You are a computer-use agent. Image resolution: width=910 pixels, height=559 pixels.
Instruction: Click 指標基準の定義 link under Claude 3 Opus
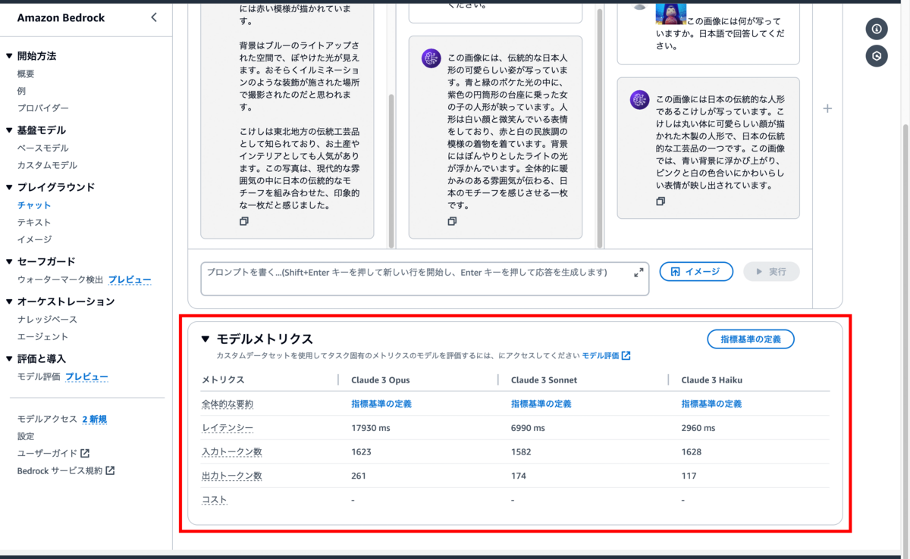(381, 404)
